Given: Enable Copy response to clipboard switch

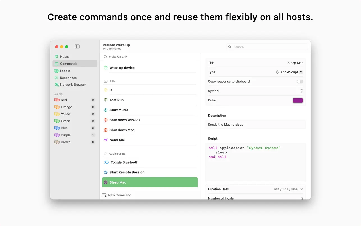Looking at the screenshot, I should (x=300, y=82).
